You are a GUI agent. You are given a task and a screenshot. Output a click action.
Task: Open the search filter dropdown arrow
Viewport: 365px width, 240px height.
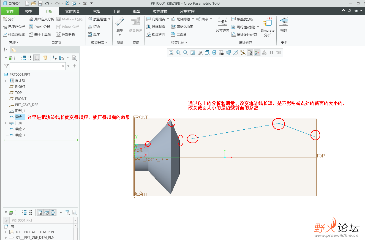point(69,66)
